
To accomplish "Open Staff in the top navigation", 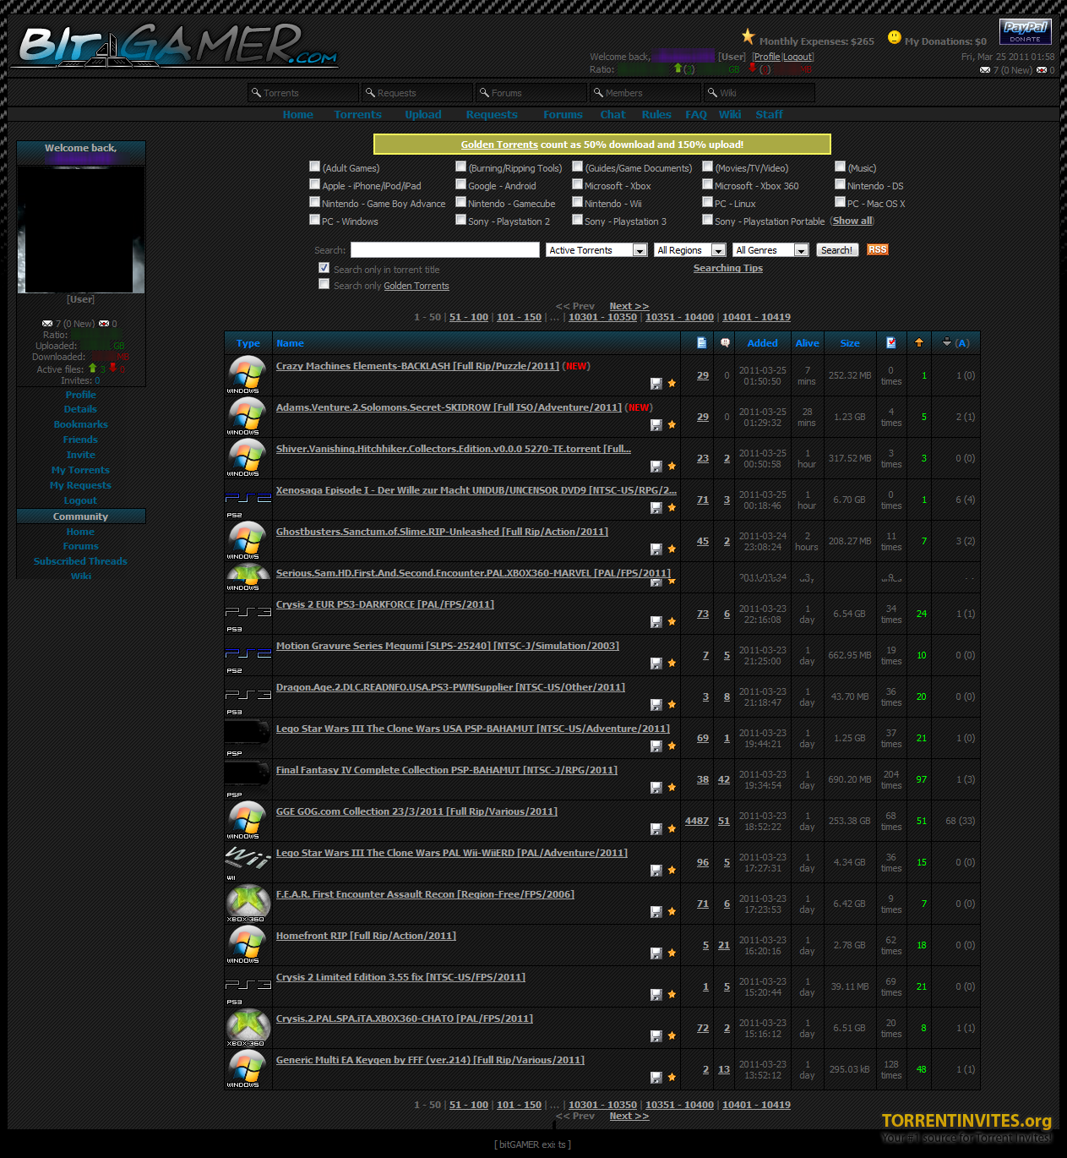I will point(770,114).
